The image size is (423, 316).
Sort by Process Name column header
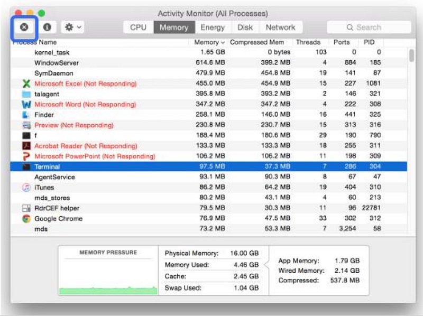34,42
